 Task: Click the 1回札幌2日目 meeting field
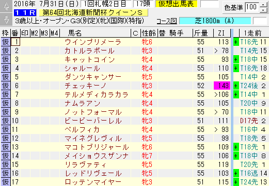click(x=105, y=4)
